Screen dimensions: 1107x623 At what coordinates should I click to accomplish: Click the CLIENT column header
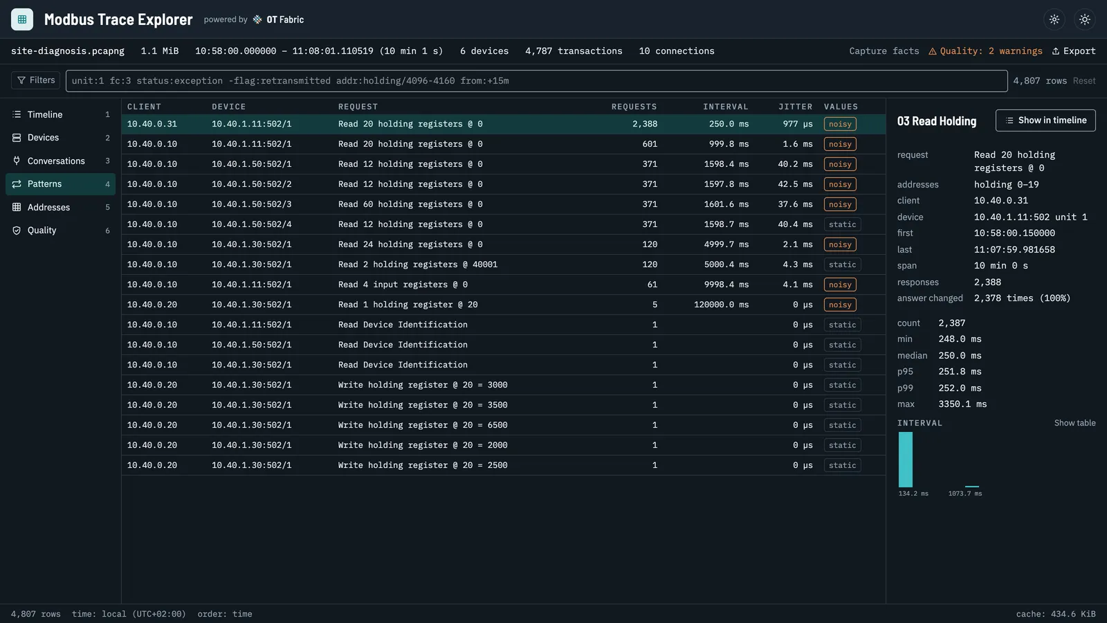coord(144,107)
